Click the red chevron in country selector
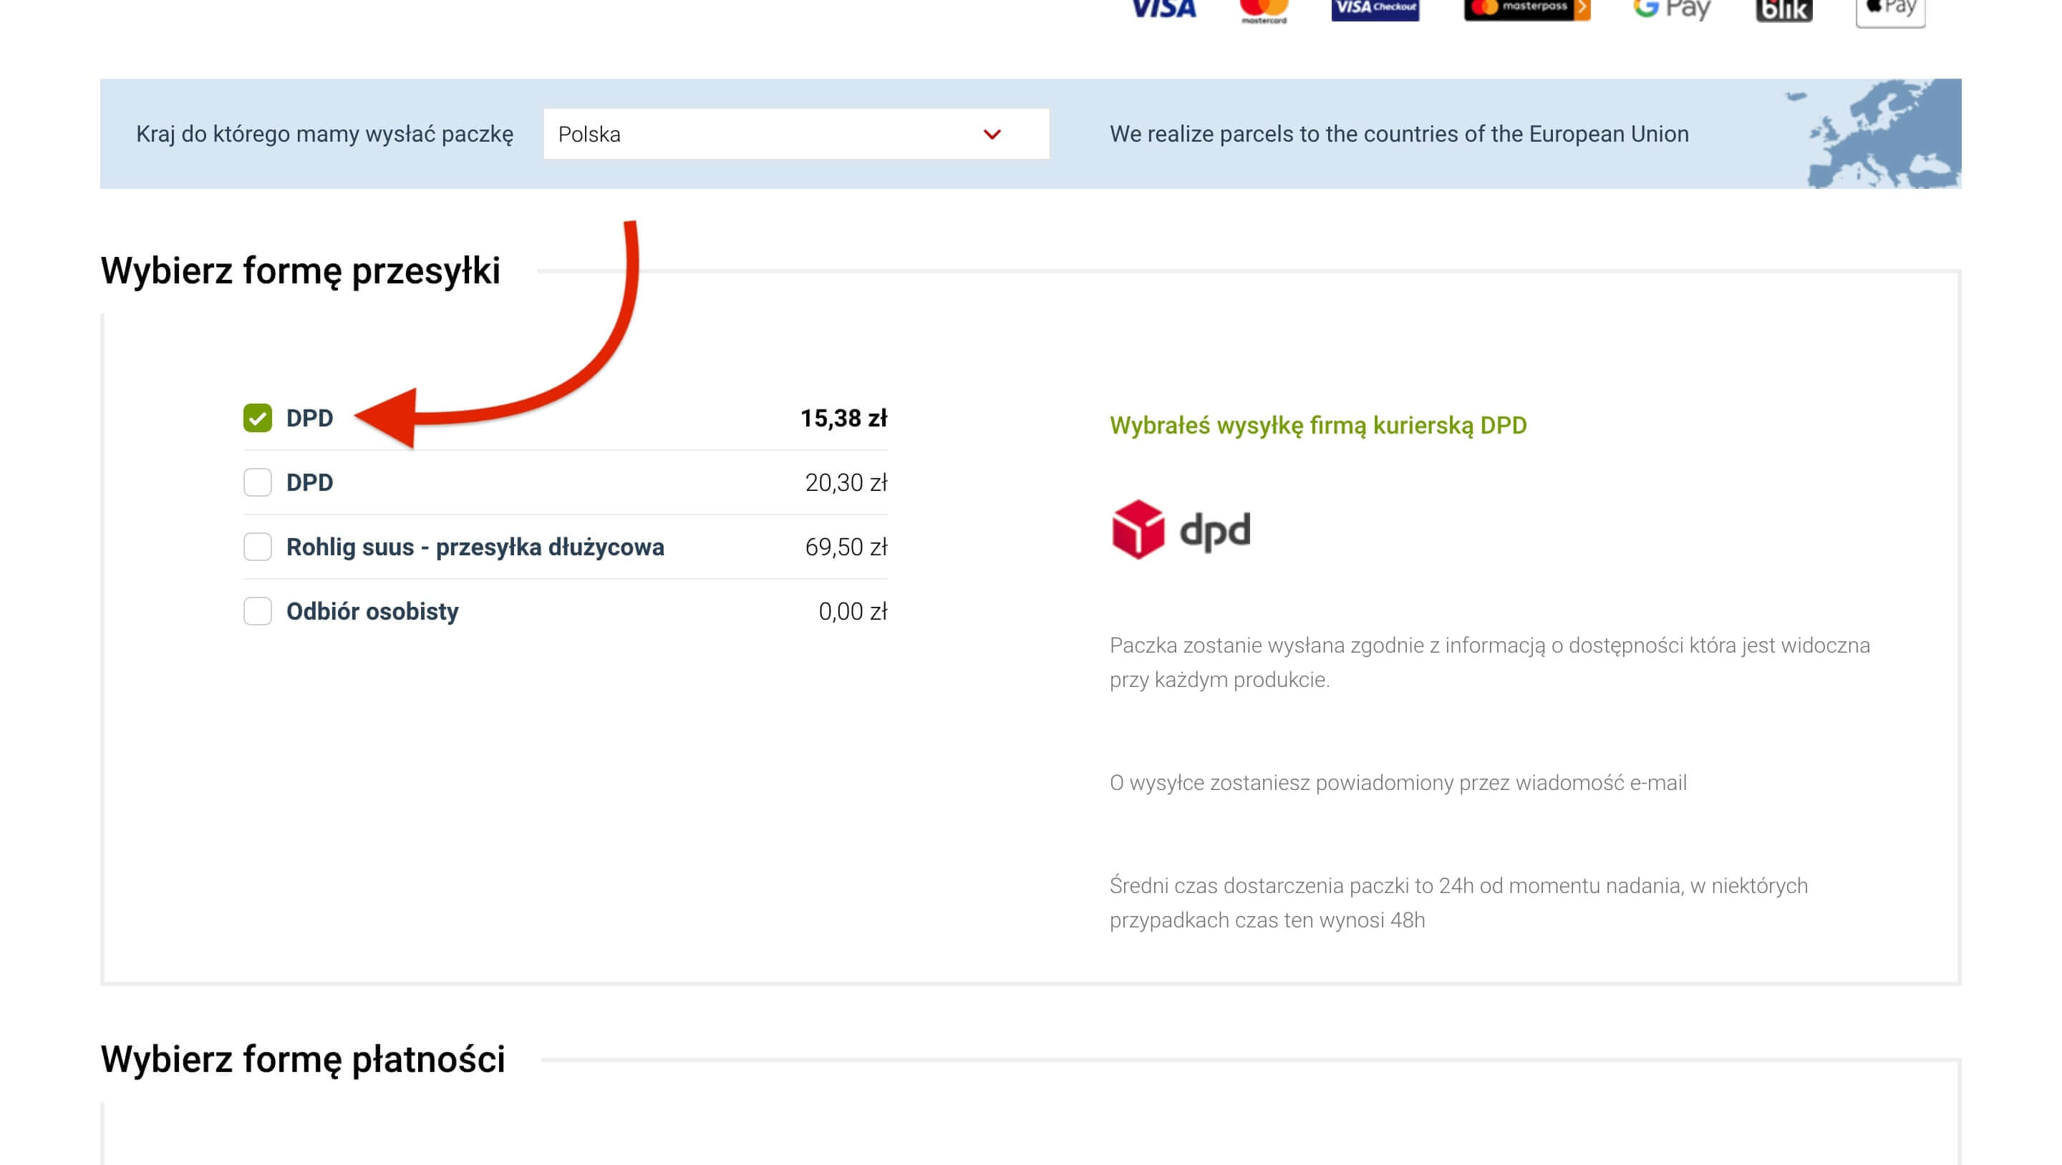The image size is (2062, 1165). pos(992,135)
